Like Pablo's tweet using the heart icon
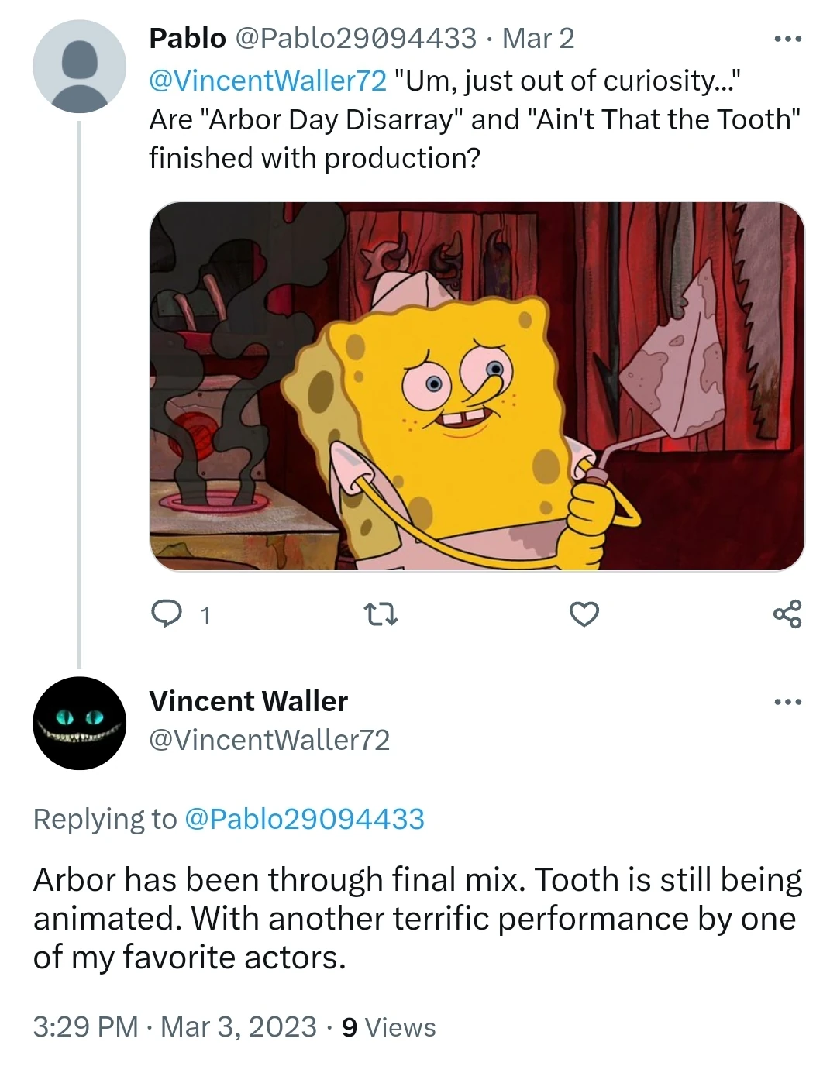The height and width of the screenshot is (1066, 837). click(x=583, y=614)
